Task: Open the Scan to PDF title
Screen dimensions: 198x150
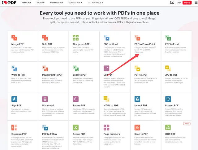Action: (x=141, y=134)
